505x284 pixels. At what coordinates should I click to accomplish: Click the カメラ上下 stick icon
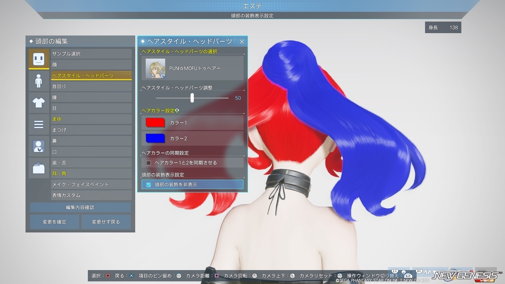(x=292, y=276)
